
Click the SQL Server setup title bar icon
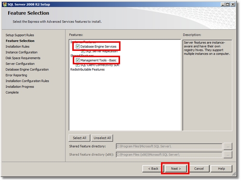coord(5,4)
